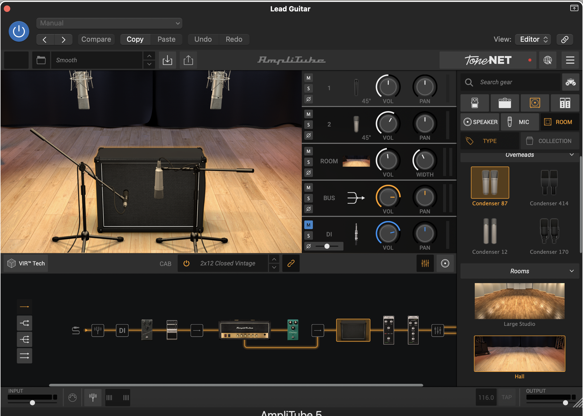Toggle the blue plugin power button
This screenshot has width=583, height=416.
coord(19,31)
